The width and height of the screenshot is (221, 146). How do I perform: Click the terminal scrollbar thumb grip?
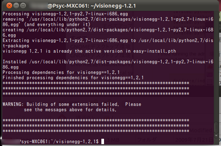(x=216, y=127)
